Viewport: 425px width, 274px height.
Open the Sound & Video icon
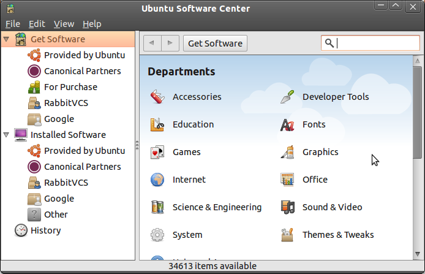point(287,207)
